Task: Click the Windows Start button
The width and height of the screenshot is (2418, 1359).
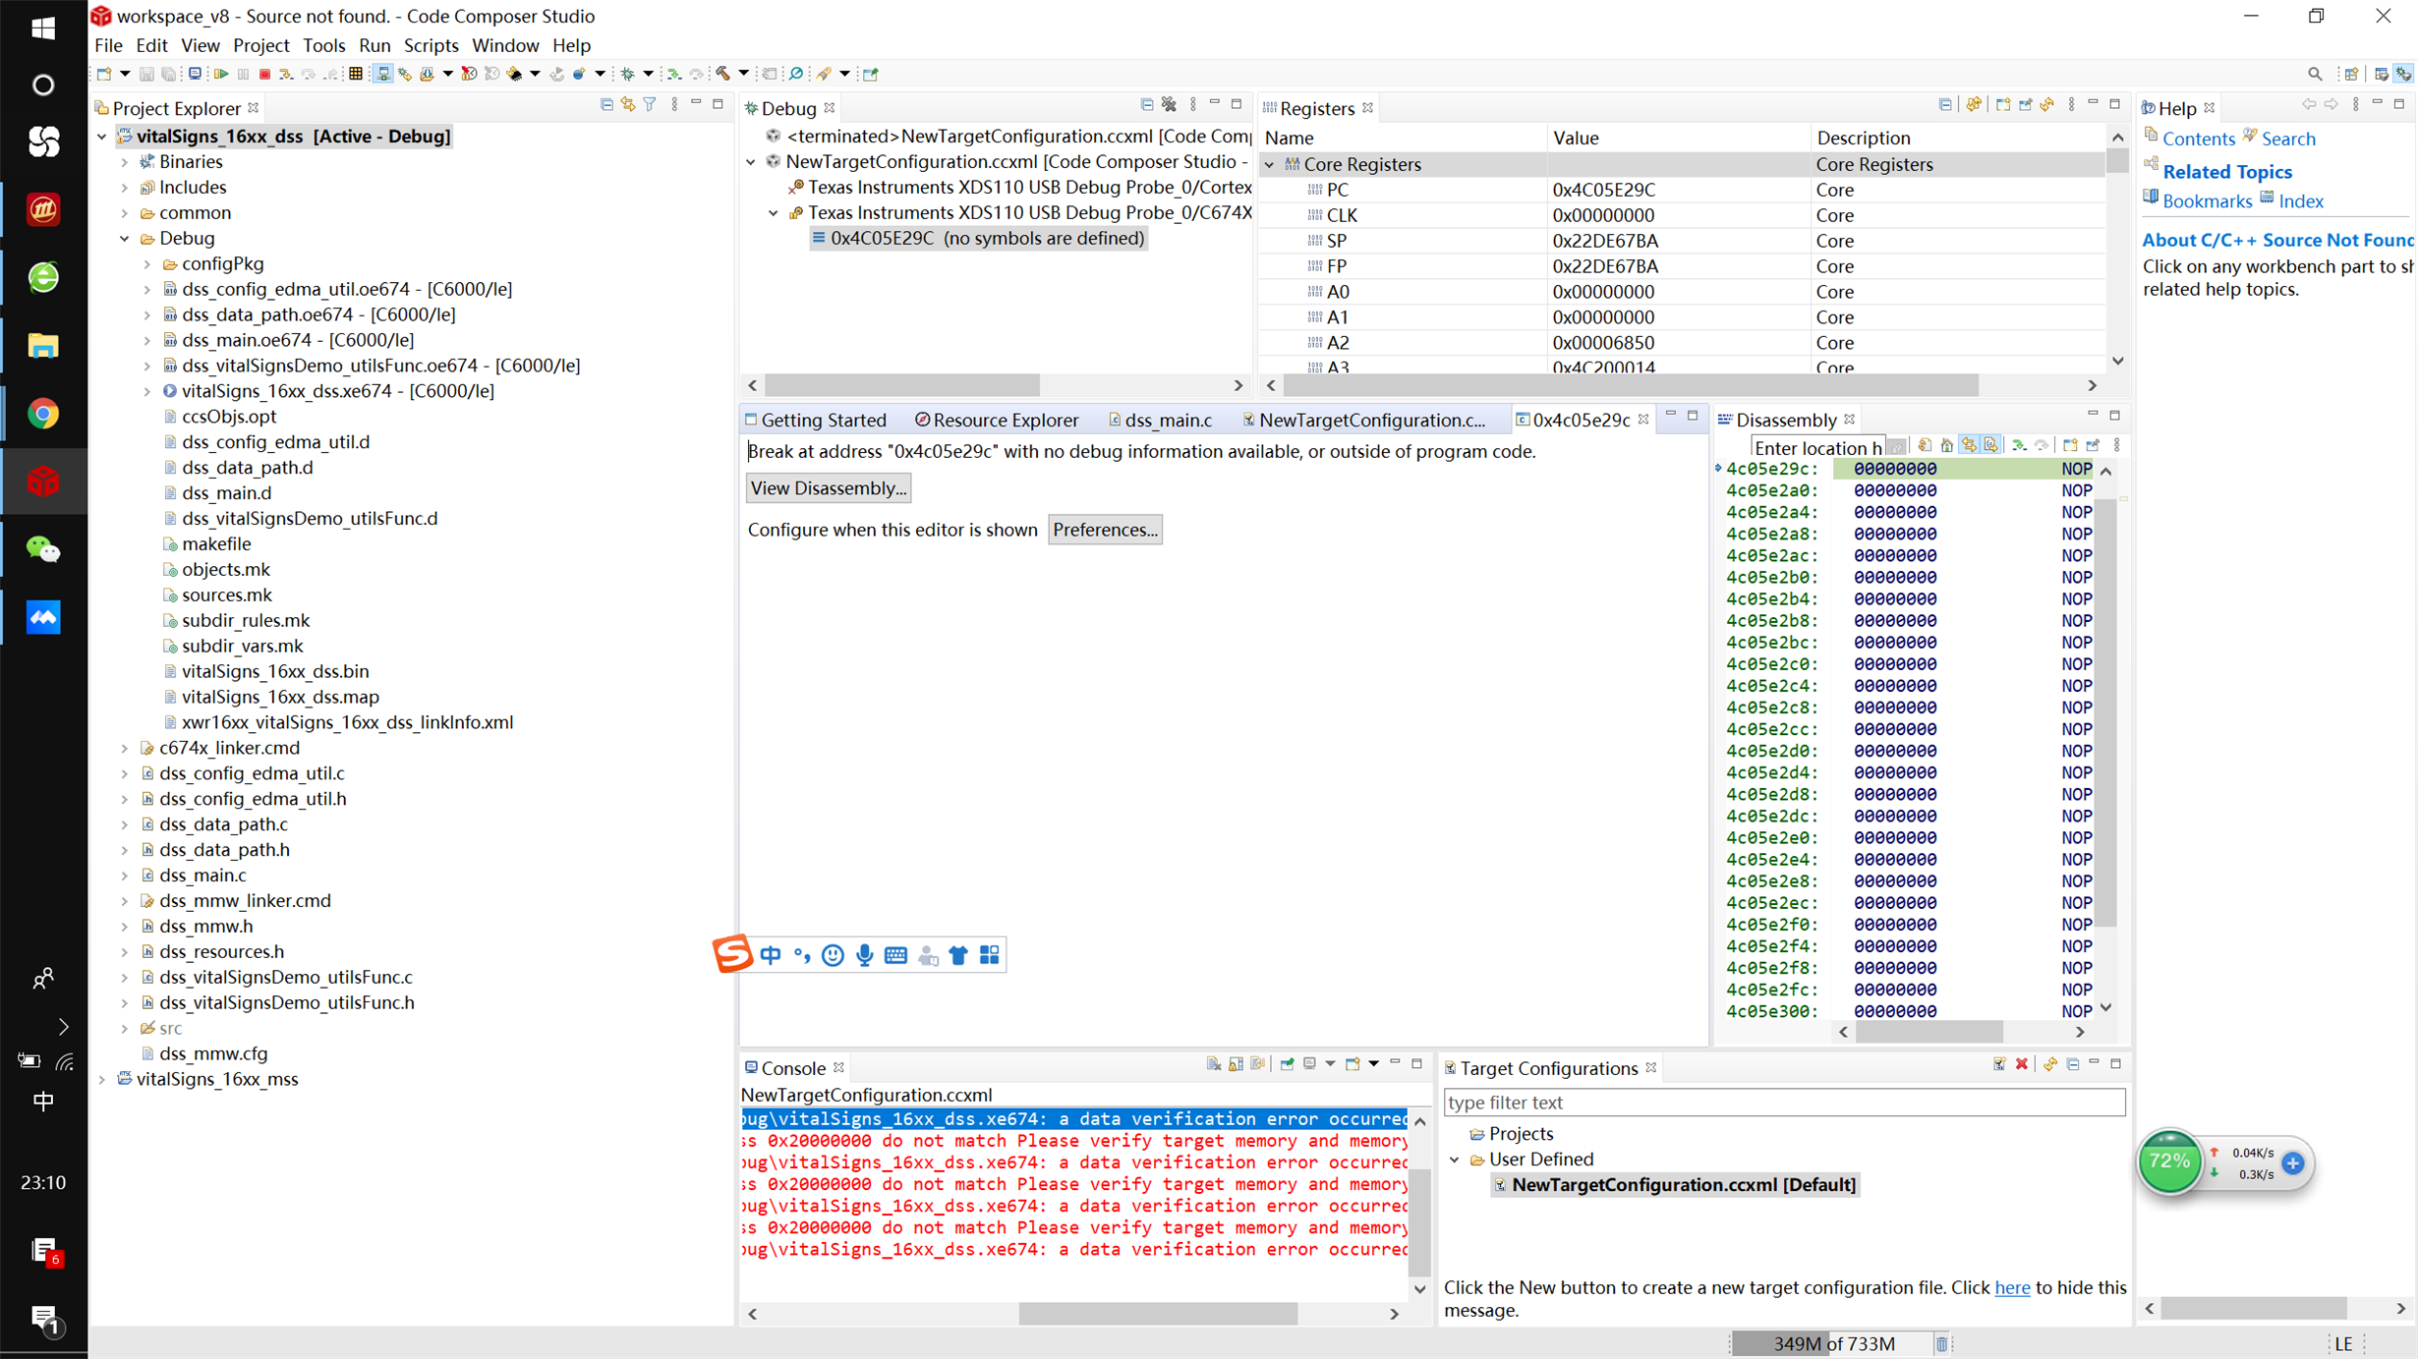Action: (43, 28)
